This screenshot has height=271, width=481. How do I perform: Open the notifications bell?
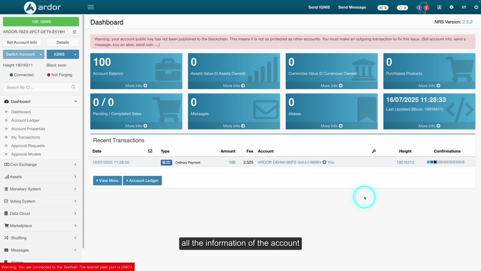422,7
